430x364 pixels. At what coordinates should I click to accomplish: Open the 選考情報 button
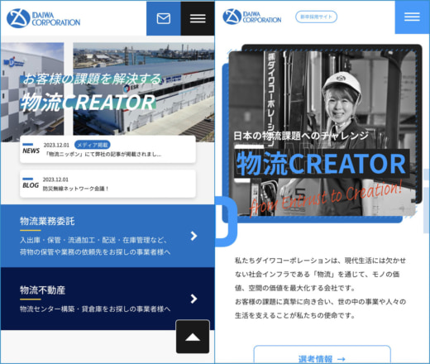pyautogui.click(x=322, y=355)
